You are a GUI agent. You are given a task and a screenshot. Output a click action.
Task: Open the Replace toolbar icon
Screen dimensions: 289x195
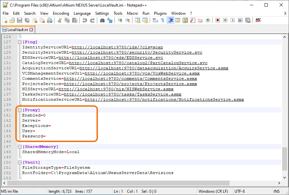[110, 20]
